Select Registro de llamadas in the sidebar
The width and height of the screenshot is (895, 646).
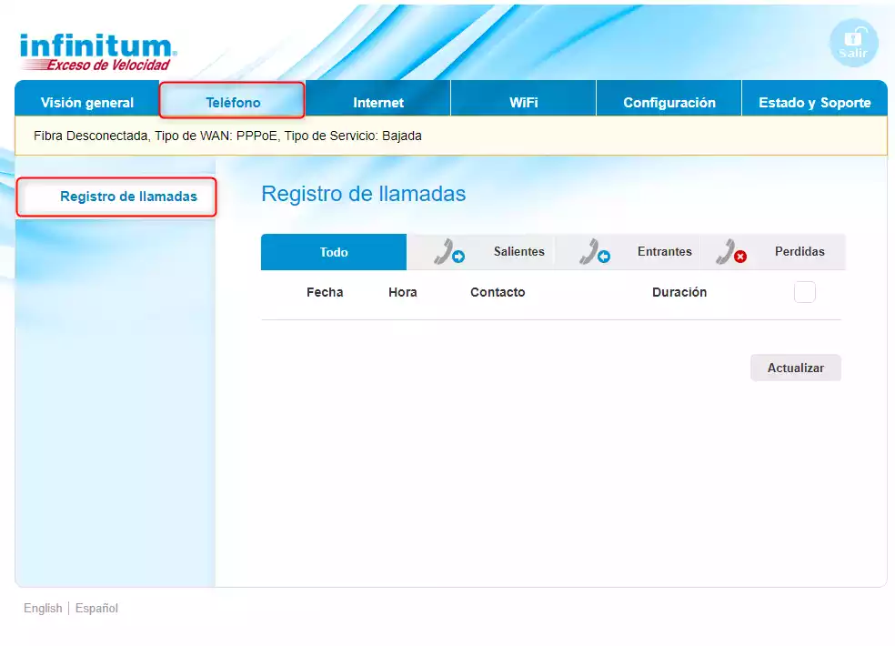[128, 197]
